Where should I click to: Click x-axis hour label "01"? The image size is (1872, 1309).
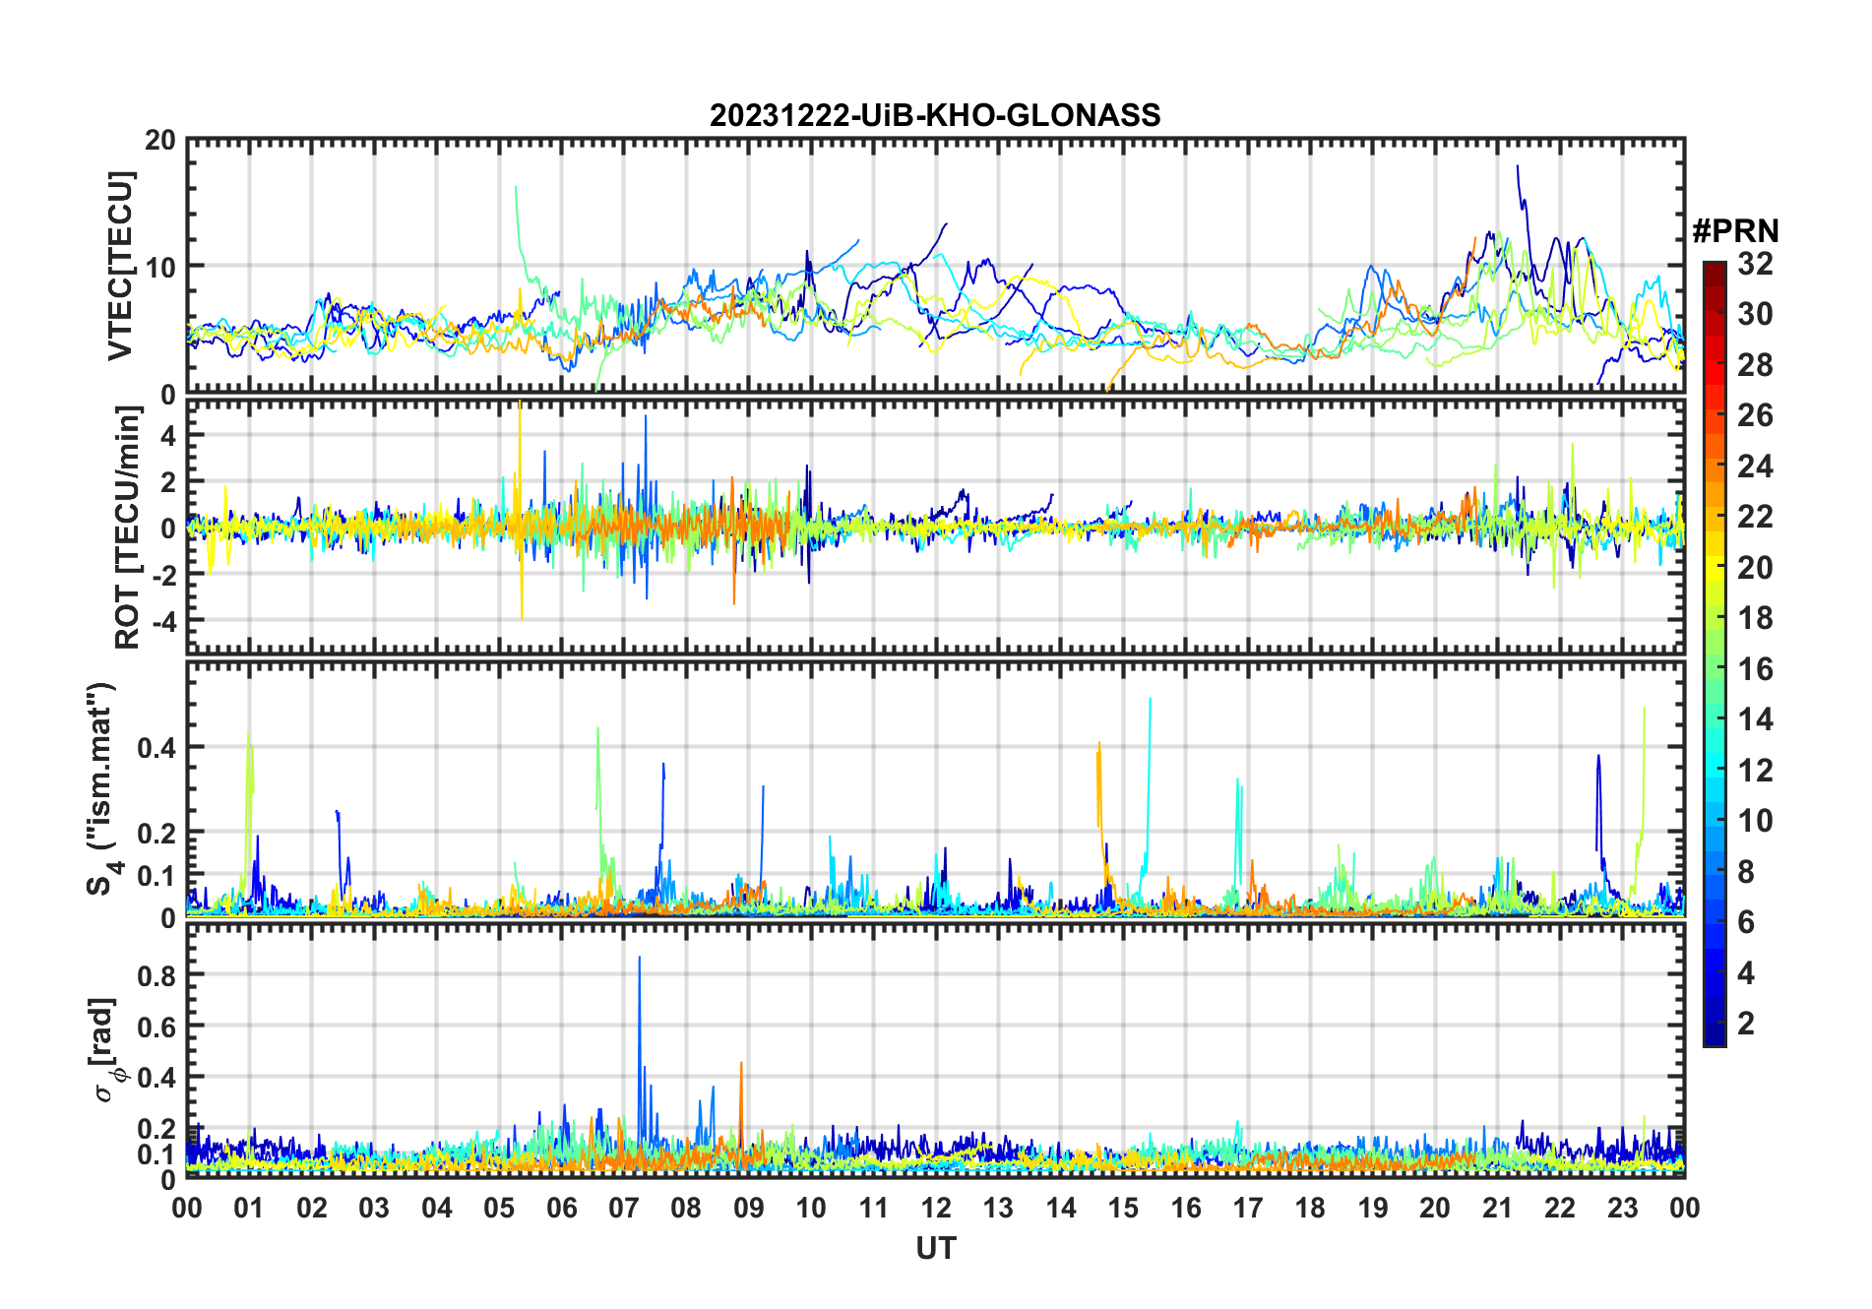(249, 1208)
